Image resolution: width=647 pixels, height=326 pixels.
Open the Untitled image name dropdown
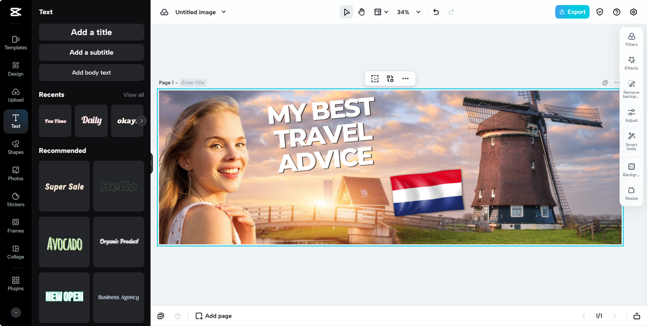(x=200, y=12)
